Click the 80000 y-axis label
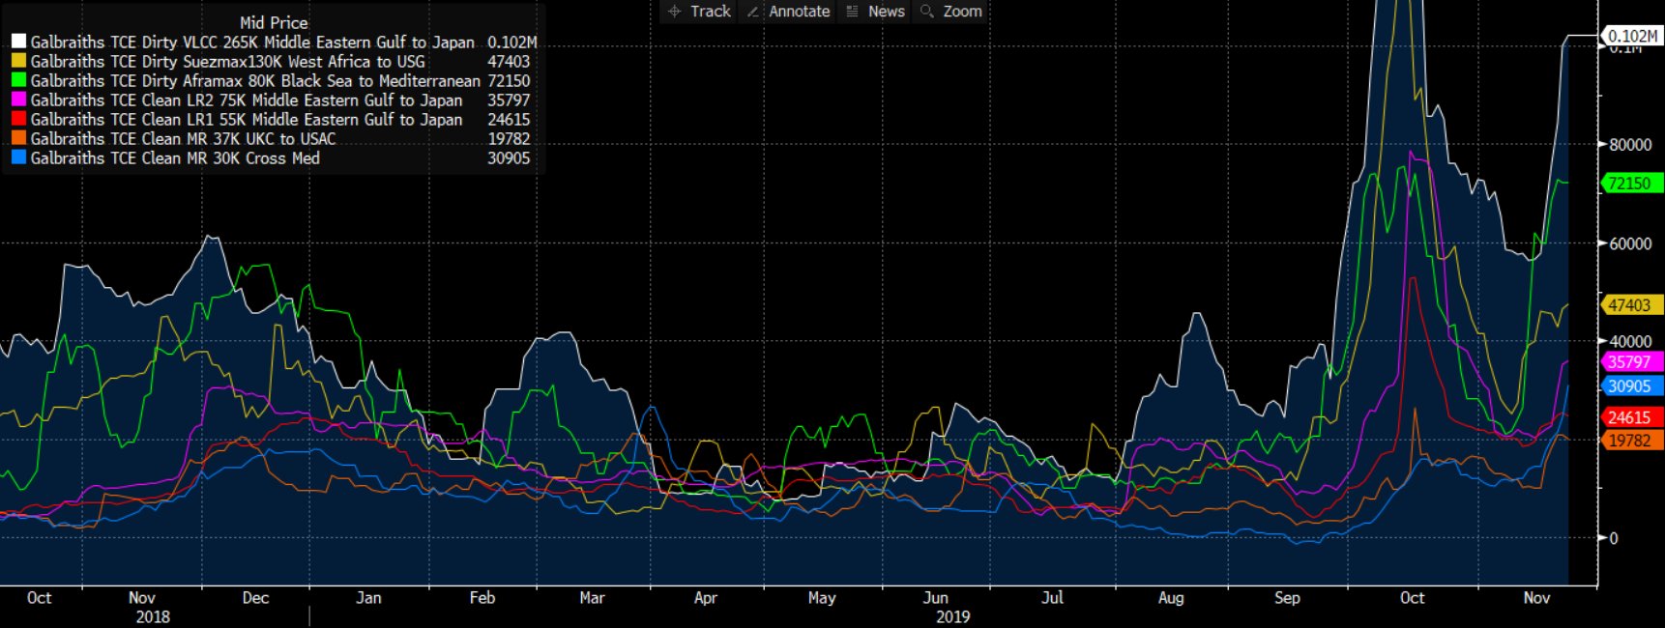 [1630, 145]
